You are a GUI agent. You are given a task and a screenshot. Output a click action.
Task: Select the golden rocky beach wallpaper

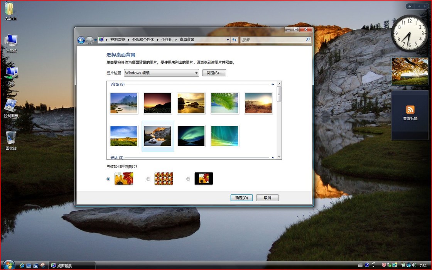coord(191,103)
